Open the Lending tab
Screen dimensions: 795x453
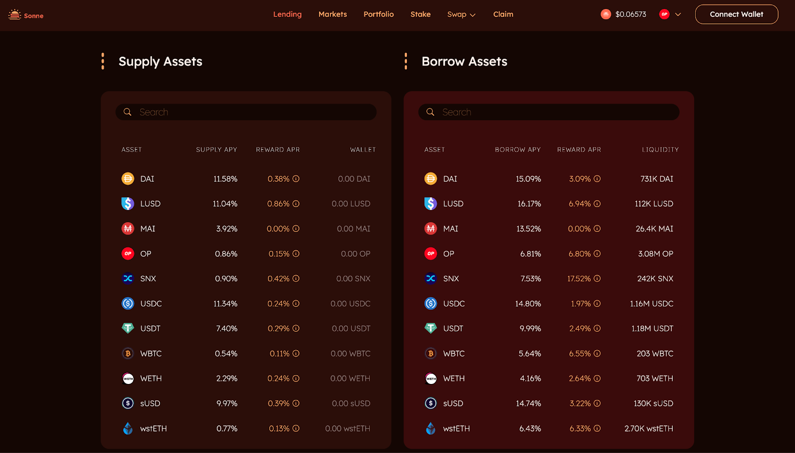(287, 14)
